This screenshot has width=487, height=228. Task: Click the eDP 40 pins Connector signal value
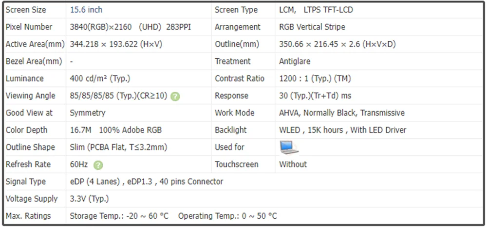(147, 181)
